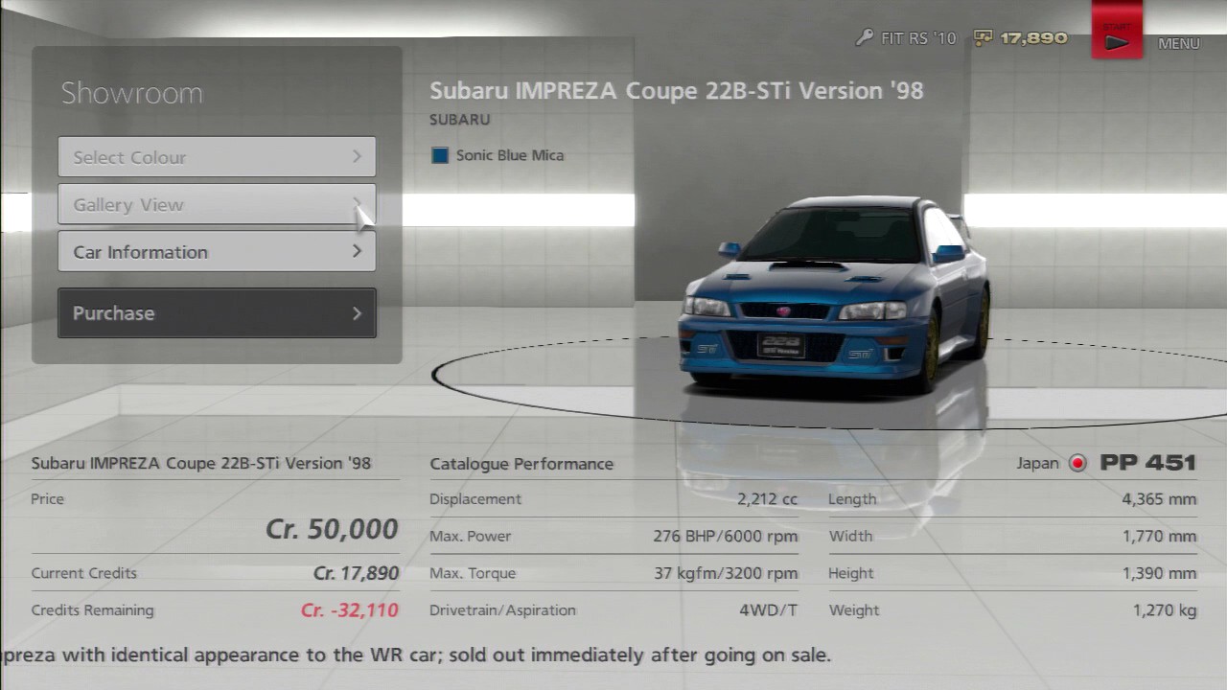Select the Sonic Blue Mica colour swatch

pos(440,155)
